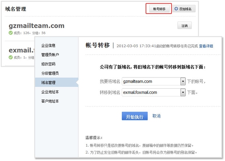Image resolution: width=225 pixels, height=161 pixels.
Task: Open 修改密码 in the sidebar
Action: (x=48, y=64)
